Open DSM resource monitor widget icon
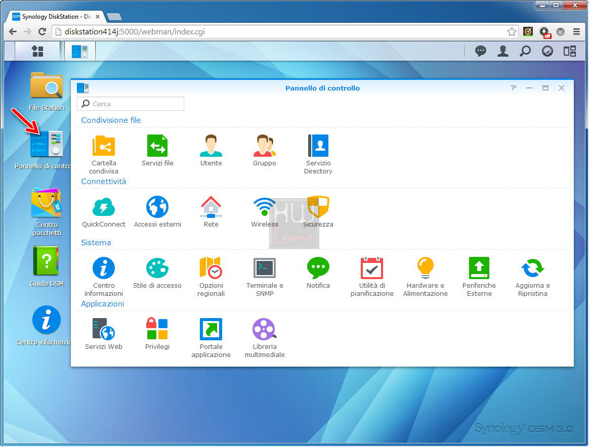 coord(548,51)
